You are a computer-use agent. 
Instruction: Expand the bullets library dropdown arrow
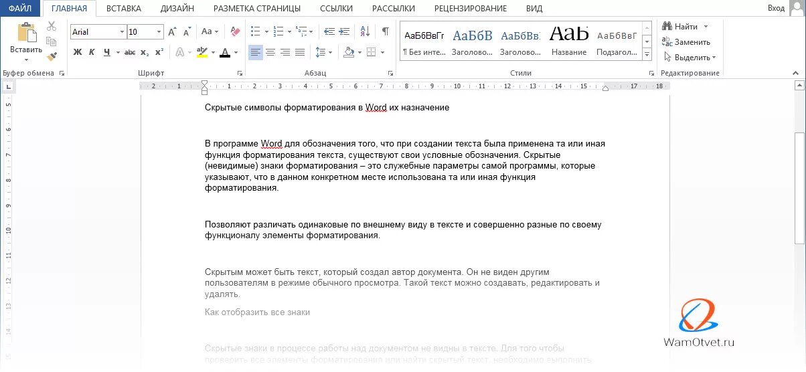tap(266, 31)
